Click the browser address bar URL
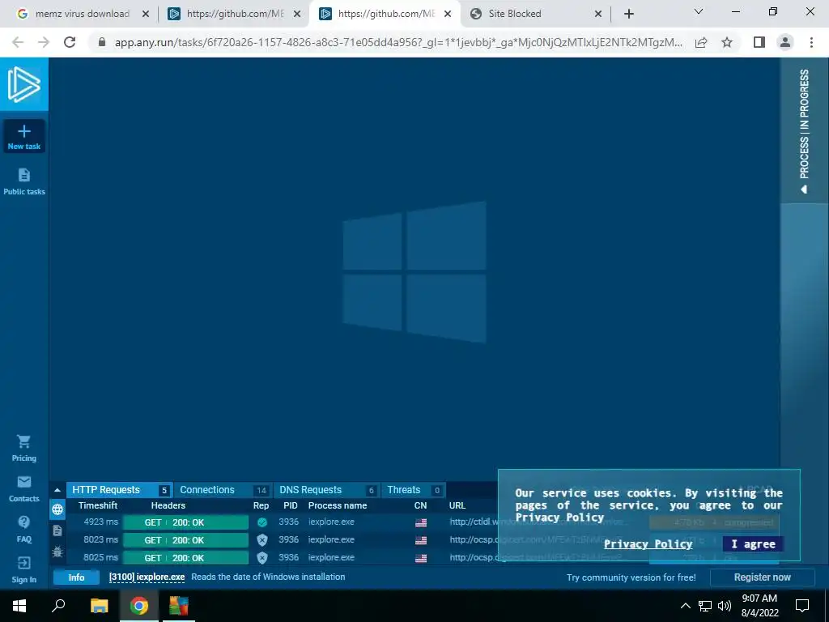Image resolution: width=829 pixels, height=622 pixels. click(x=397, y=42)
